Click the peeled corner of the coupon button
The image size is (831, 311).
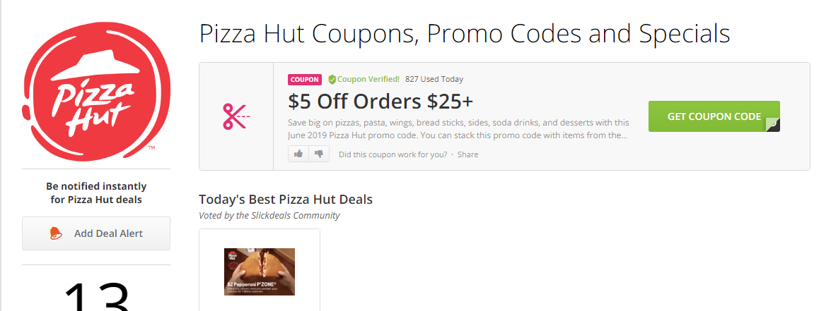pyautogui.click(x=772, y=124)
